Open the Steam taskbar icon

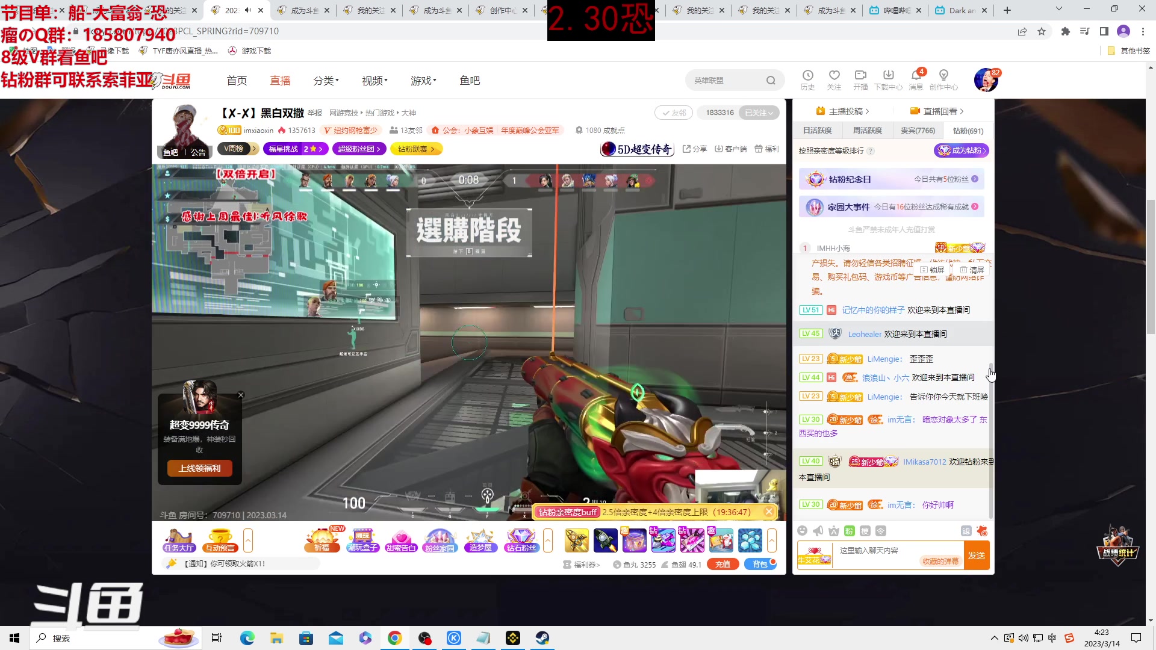point(542,638)
